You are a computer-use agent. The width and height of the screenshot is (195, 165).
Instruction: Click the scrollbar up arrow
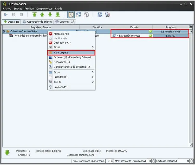191,31
